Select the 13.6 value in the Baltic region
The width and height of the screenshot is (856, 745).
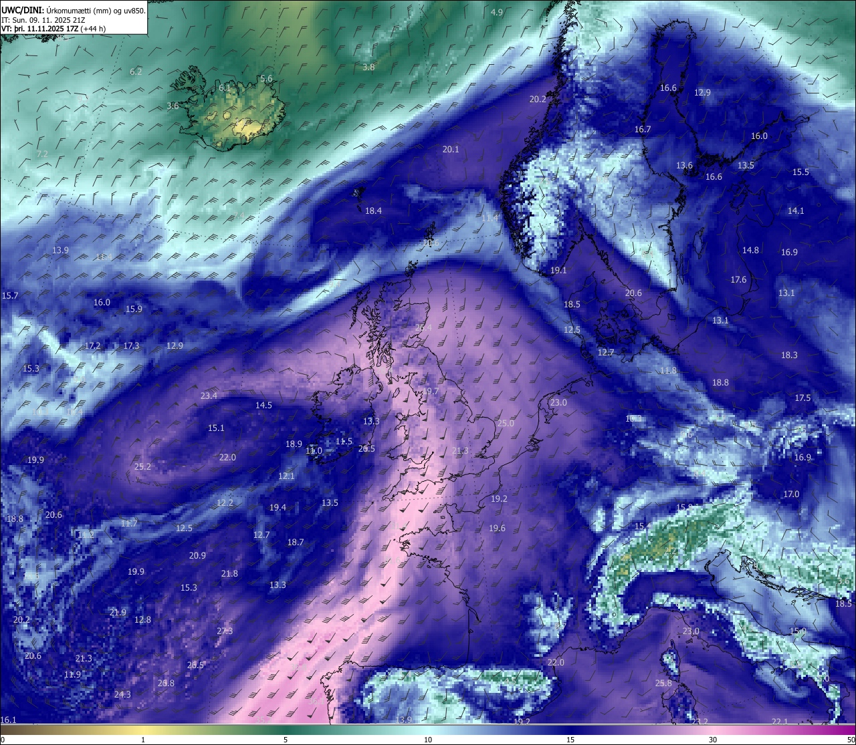point(684,166)
